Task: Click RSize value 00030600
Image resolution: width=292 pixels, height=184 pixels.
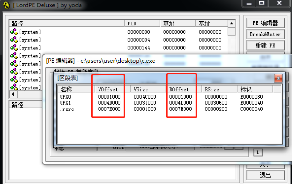Action: point(216,103)
